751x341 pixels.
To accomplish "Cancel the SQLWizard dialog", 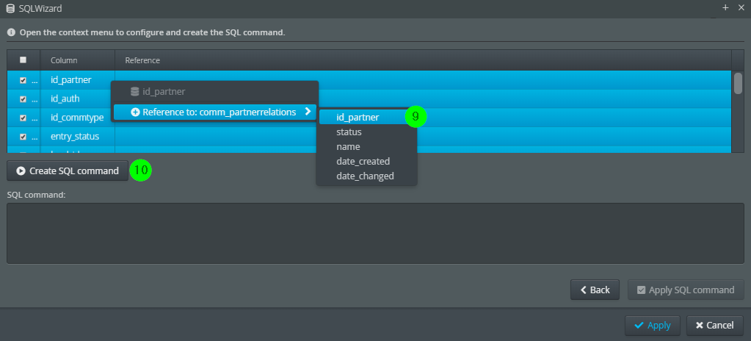I will point(714,325).
